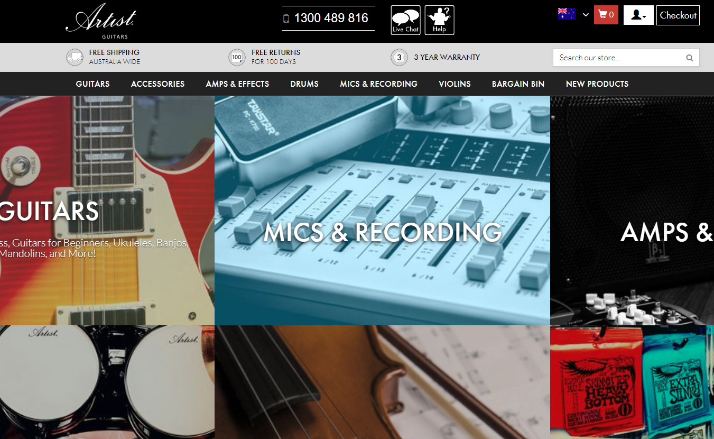The image size is (714, 439).
Task: Click the Artist Guitars logo
Action: pyautogui.click(x=101, y=21)
